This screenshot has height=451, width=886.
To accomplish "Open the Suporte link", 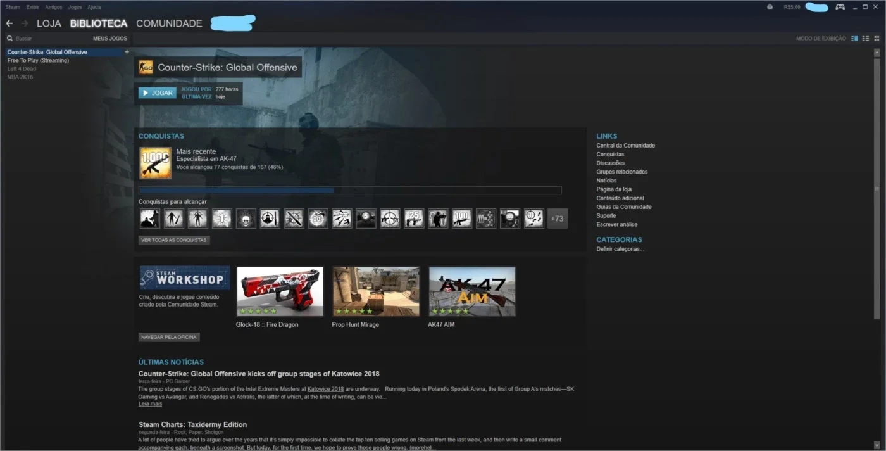I will pos(606,216).
